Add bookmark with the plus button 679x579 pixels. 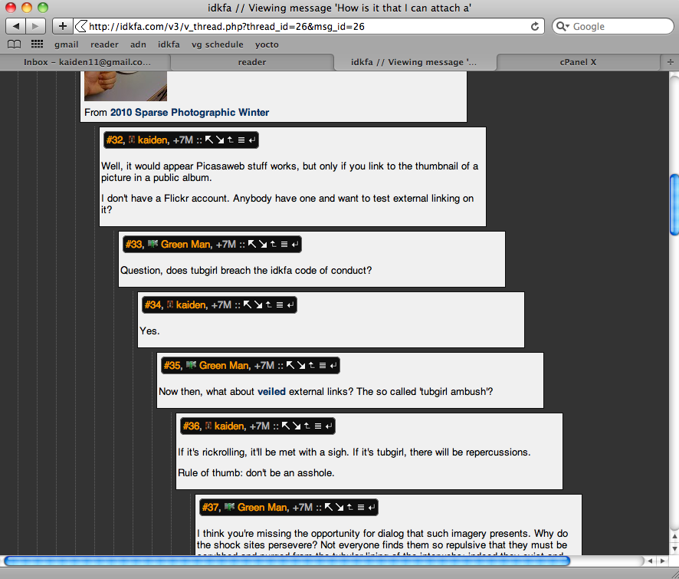[x=62, y=26]
